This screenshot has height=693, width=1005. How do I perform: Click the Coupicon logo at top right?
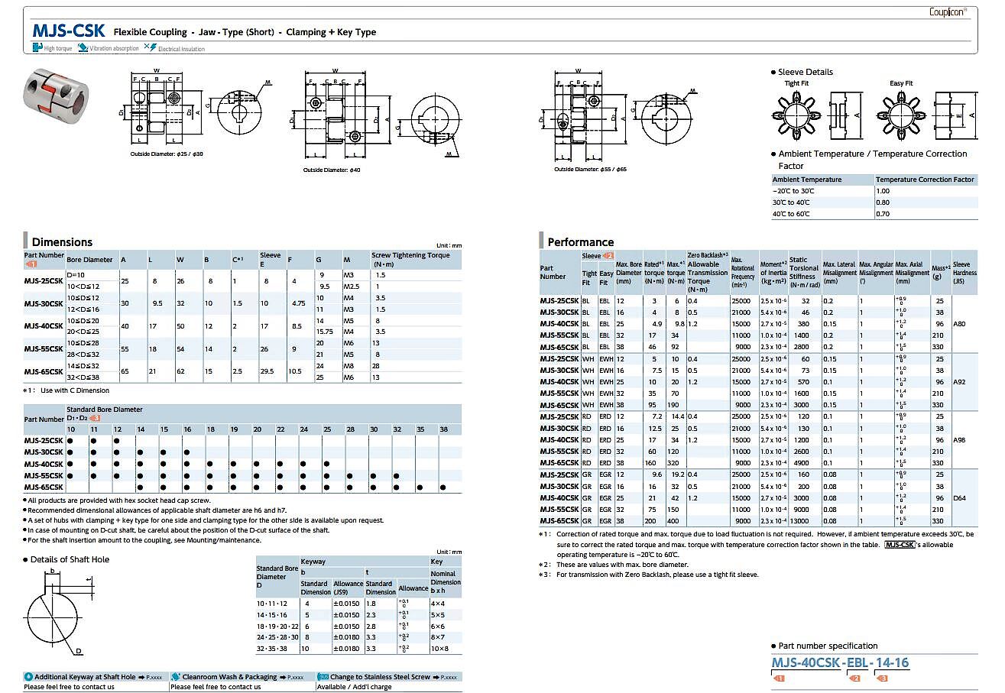click(948, 11)
